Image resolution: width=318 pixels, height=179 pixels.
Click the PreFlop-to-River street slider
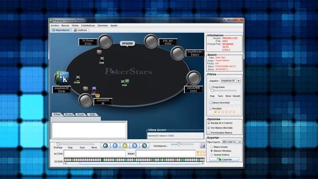point(76,144)
